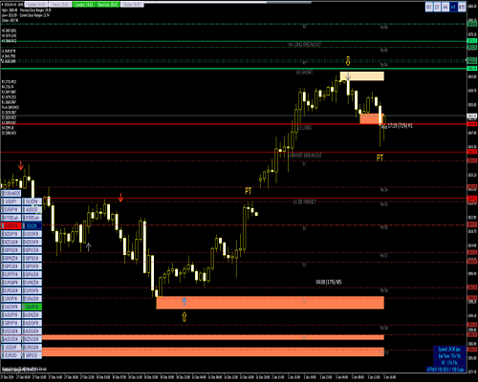Switch to the D1 timeframe button
The image size is (478, 382).
(437, 7)
